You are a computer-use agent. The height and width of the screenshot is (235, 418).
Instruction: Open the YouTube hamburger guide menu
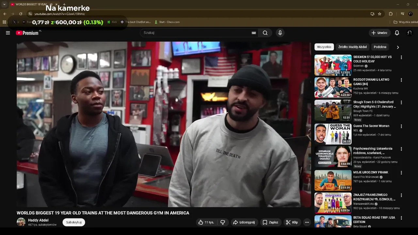coord(8,33)
